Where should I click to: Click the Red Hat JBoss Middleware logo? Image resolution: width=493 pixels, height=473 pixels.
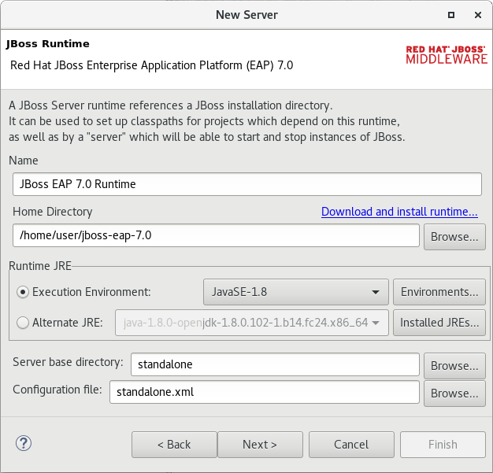[447, 54]
